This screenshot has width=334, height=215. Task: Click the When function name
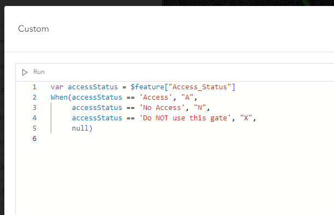point(59,97)
